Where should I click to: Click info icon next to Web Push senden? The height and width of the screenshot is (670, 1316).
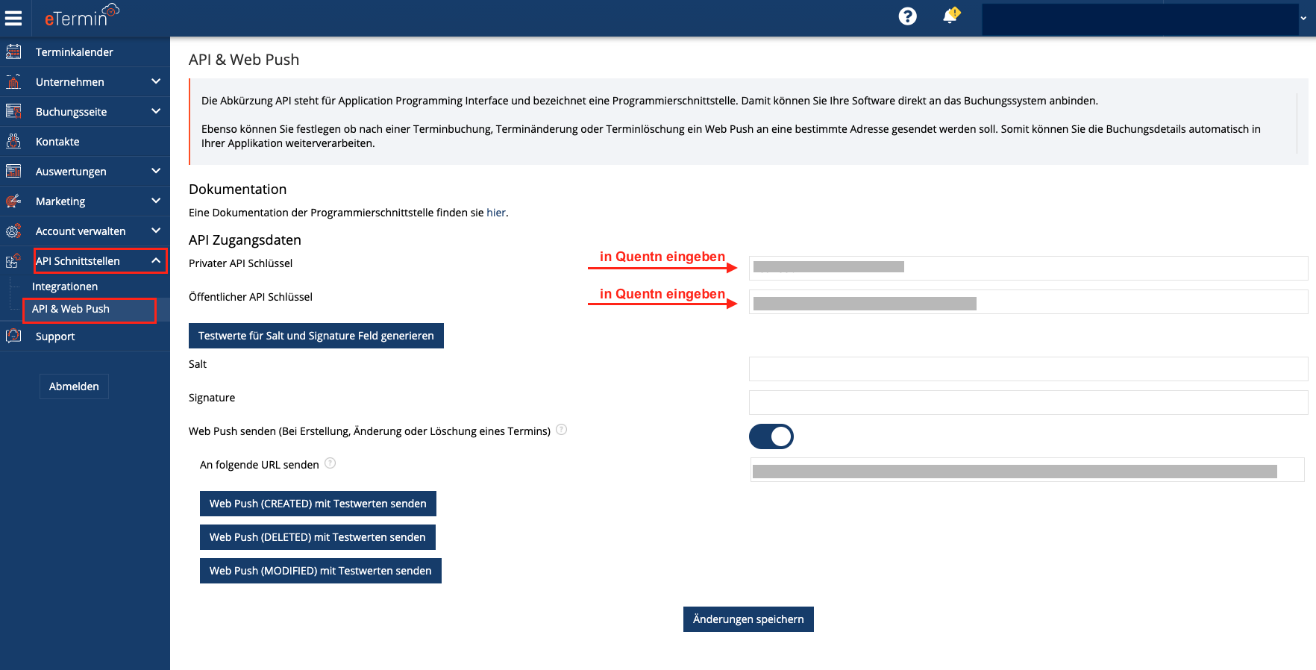tap(562, 429)
